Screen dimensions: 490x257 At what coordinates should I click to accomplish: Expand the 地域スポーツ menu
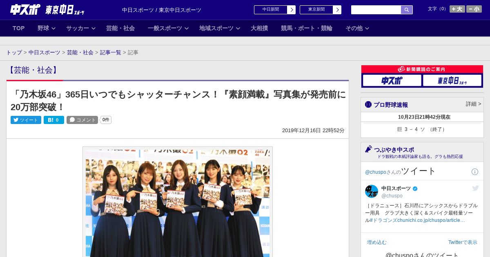click(x=220, y=28)
